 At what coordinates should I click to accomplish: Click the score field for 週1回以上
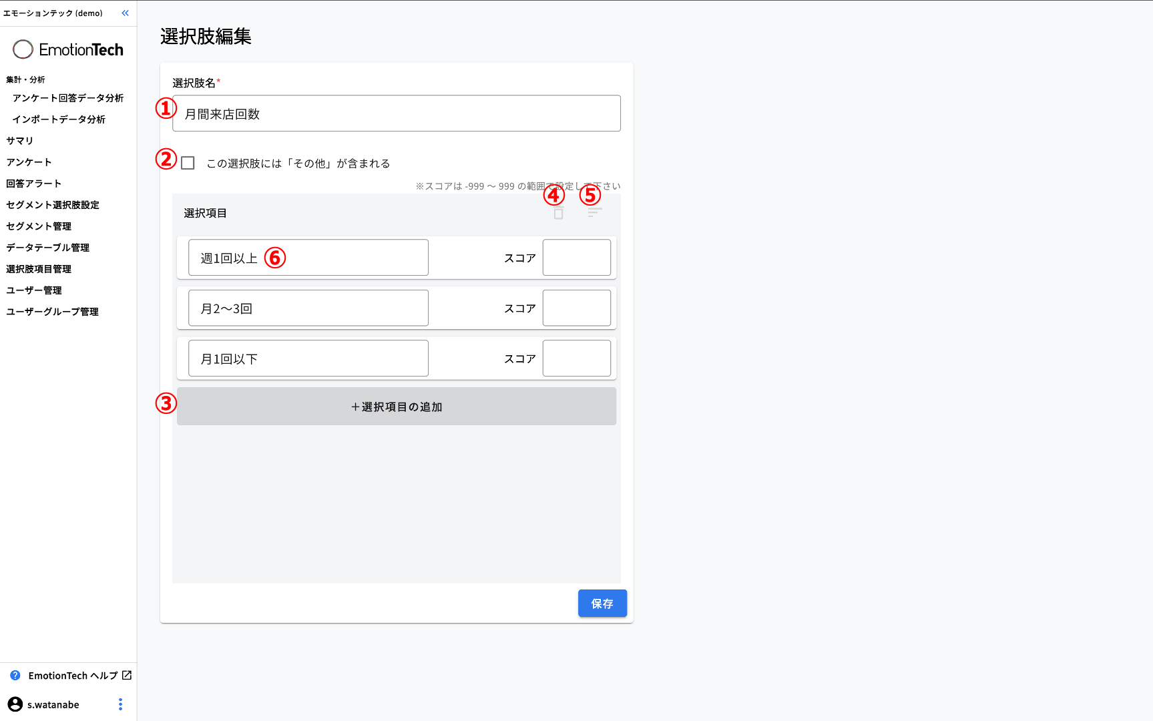pyautogui.click(x=576, y=258)
